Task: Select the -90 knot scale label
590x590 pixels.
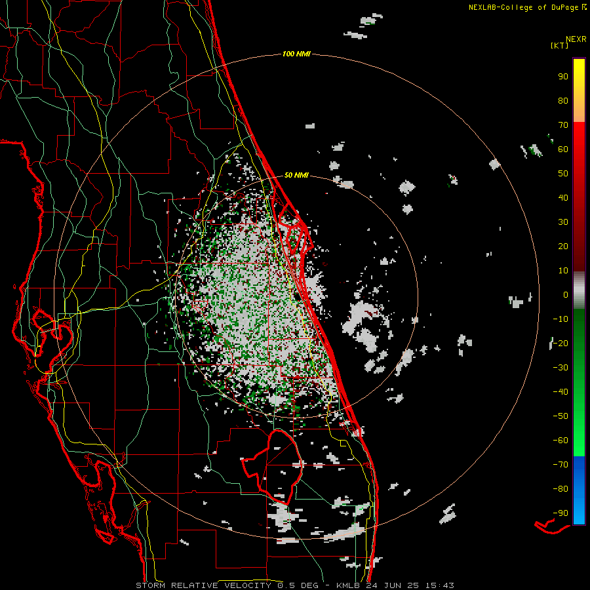Action: click(560, 513)
